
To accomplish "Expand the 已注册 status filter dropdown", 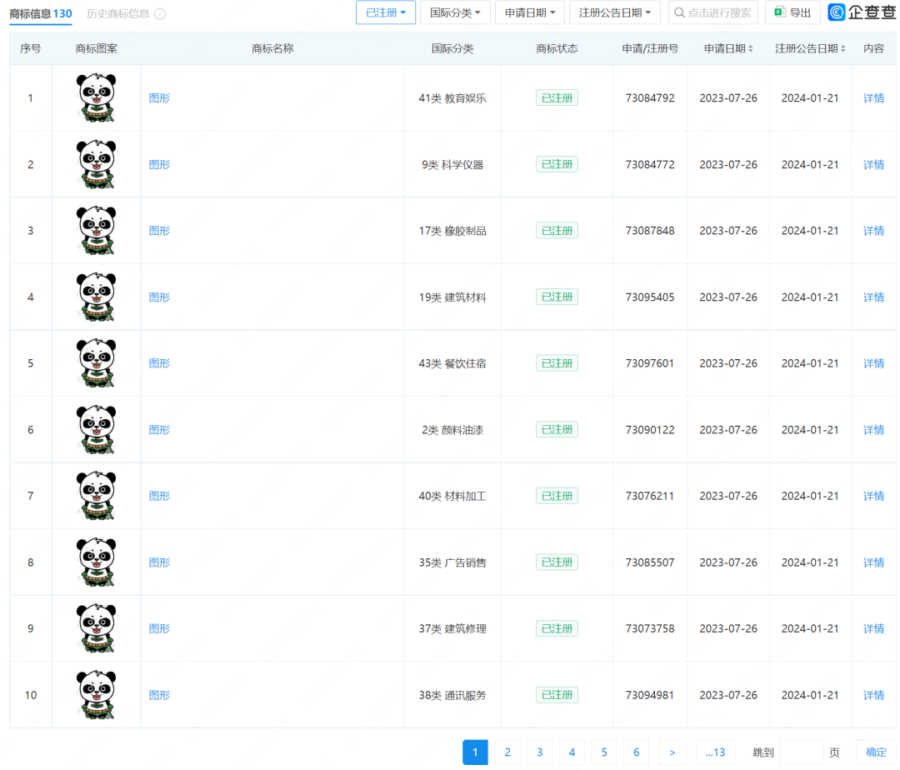I will pos(385,12).
